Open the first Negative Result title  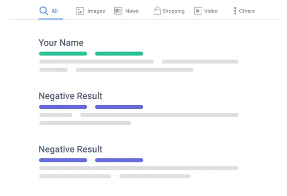tap(70, 96)
